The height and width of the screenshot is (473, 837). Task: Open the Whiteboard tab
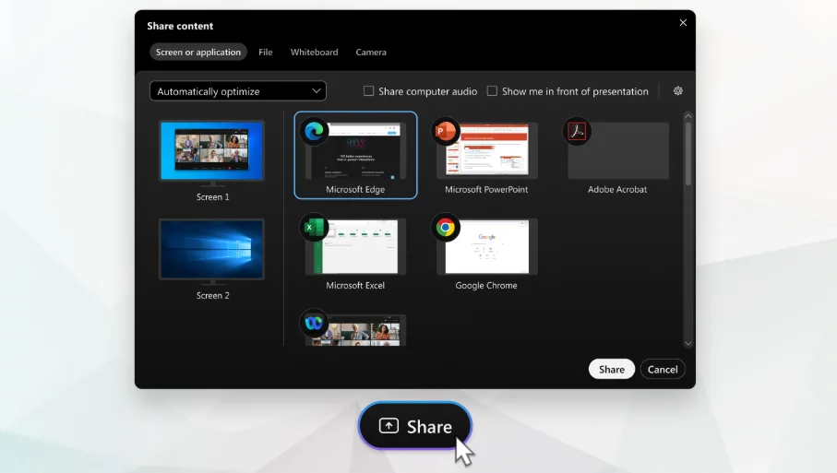[x=314, y=53]
